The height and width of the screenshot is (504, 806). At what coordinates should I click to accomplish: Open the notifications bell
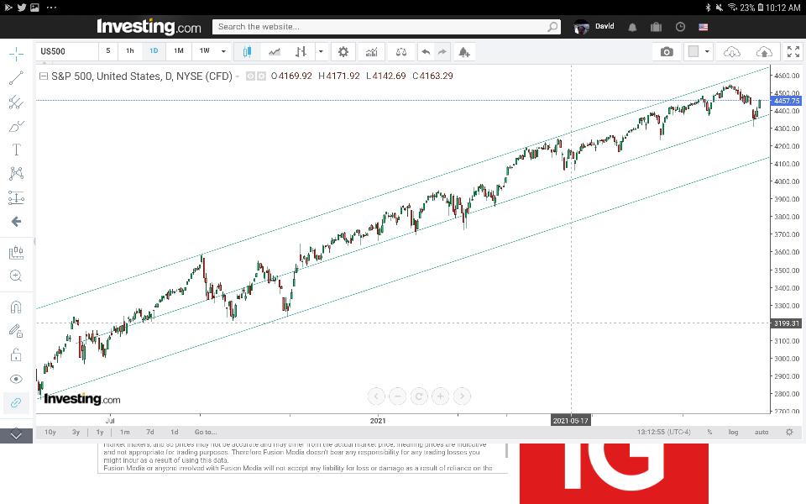[632, 27]
